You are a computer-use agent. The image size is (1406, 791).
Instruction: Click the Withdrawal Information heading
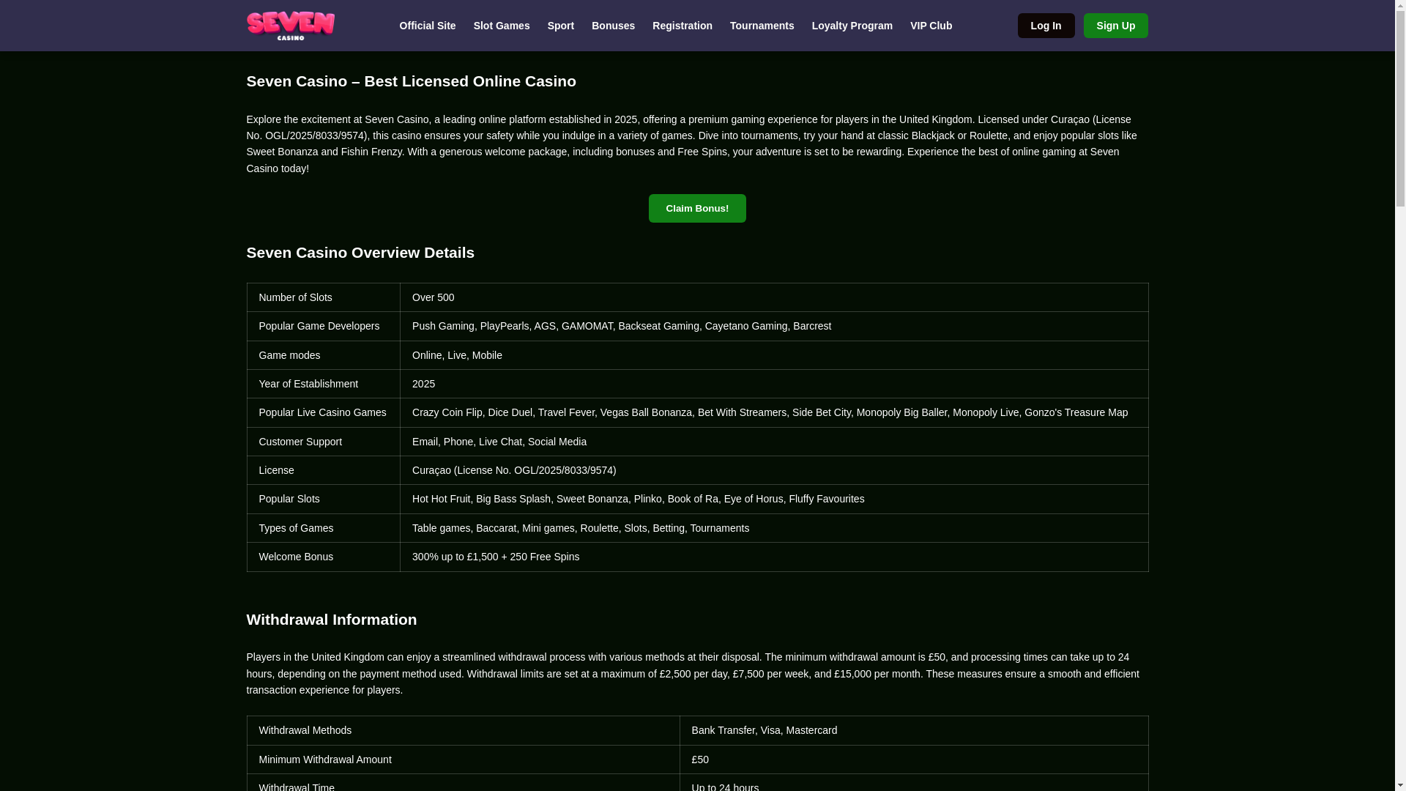click(x=331, y=620)
